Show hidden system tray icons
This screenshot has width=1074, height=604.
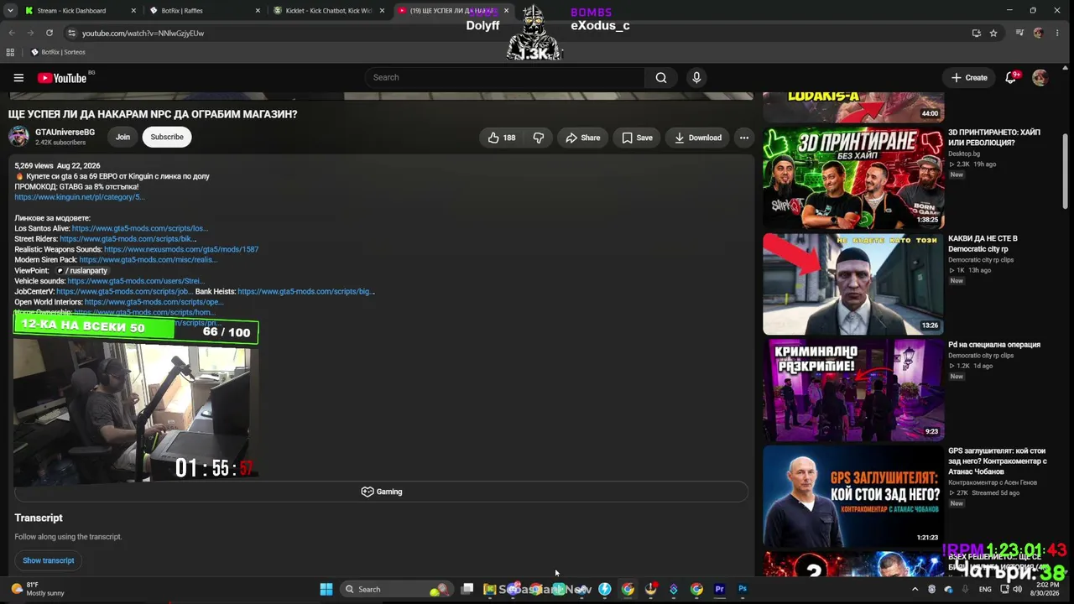pyautogui.click(x=915, y=589)
